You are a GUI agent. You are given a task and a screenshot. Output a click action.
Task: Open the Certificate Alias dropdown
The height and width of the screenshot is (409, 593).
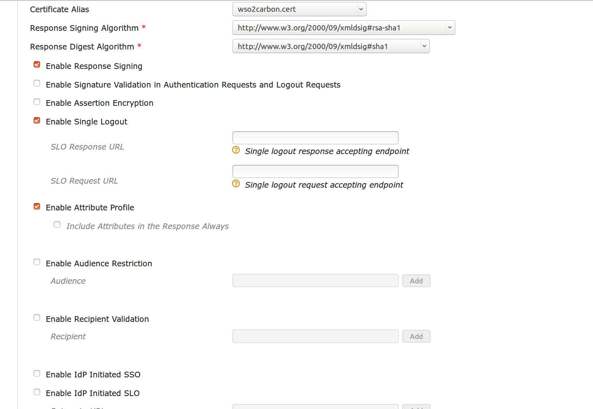299,9
